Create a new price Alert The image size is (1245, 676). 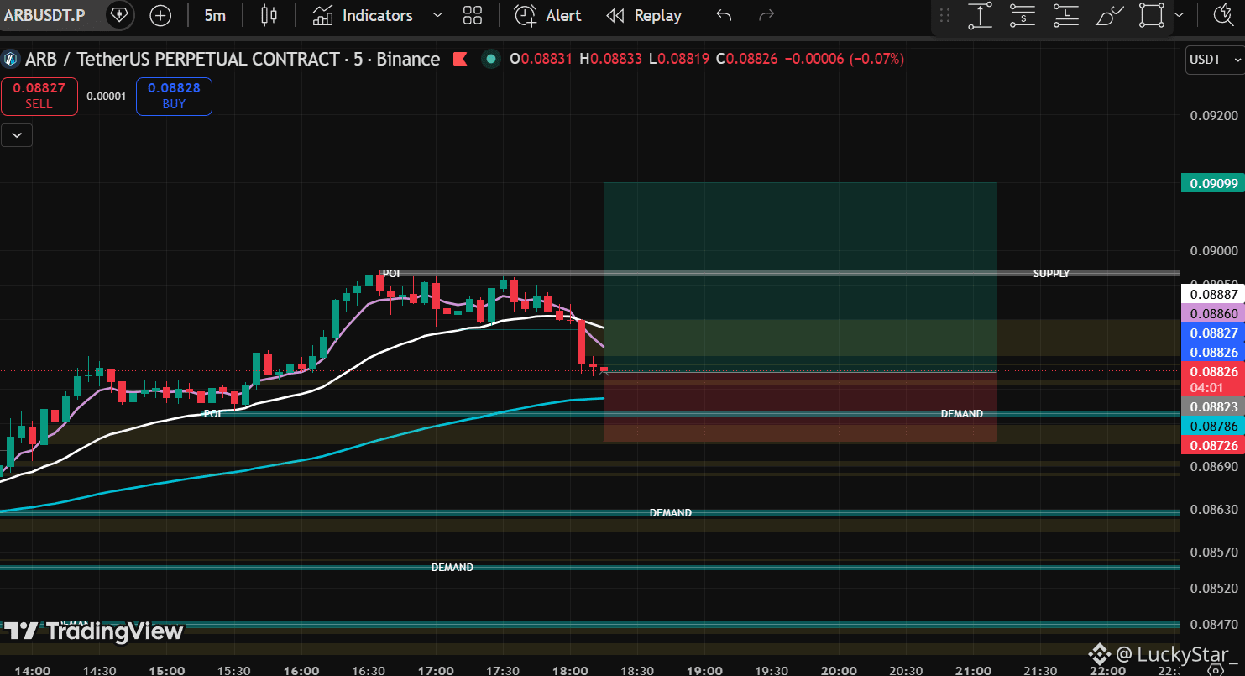pos(547,15)
